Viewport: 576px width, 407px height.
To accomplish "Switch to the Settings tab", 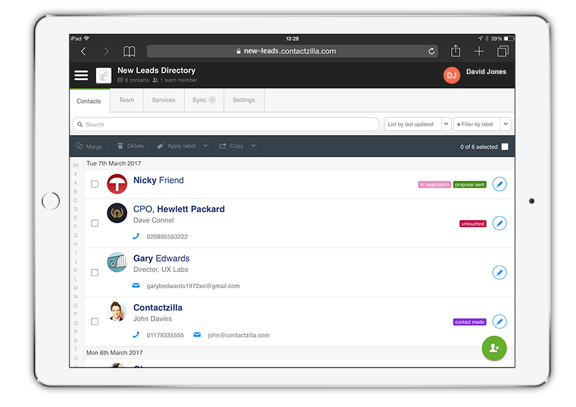I will point(244,100).
